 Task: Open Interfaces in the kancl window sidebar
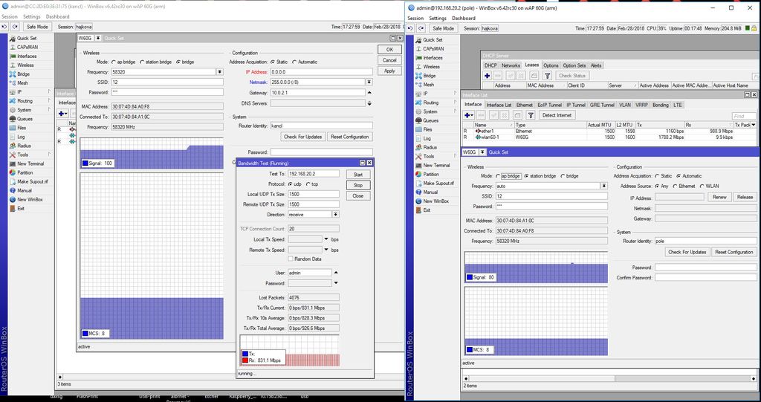click(27, 56)
